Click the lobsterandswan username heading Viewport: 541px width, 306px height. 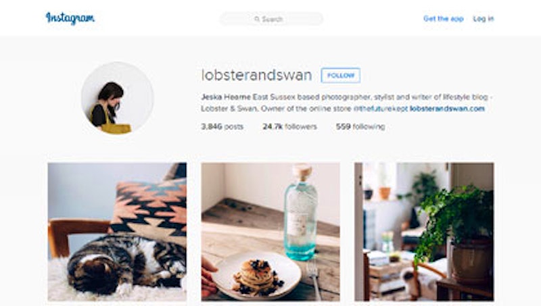(257, 76)
